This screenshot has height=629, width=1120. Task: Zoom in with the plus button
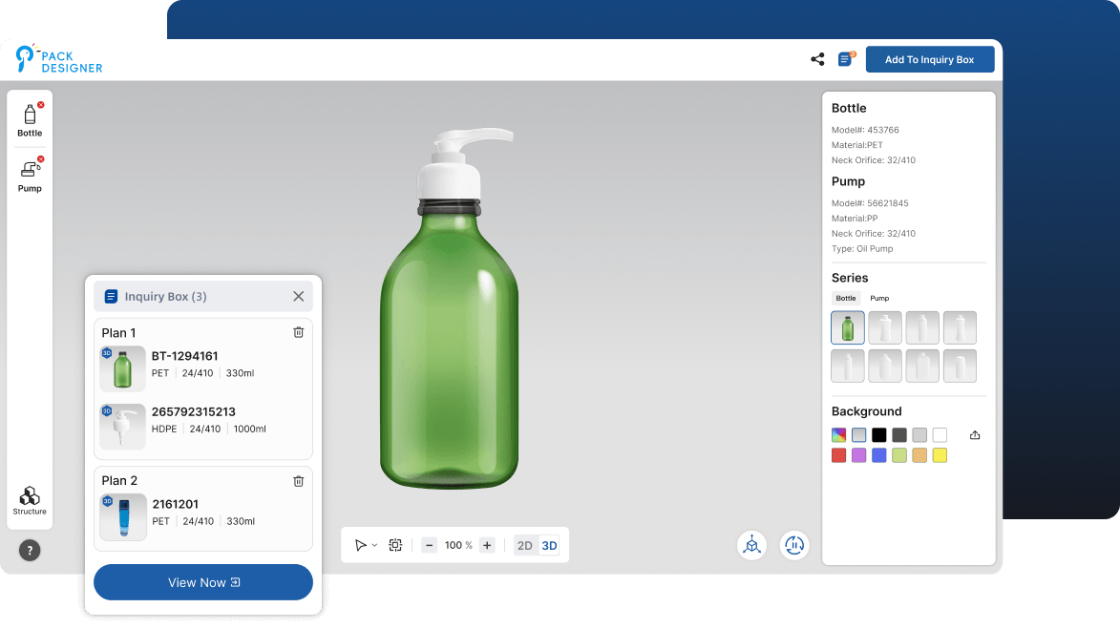[x=487, y=545]
